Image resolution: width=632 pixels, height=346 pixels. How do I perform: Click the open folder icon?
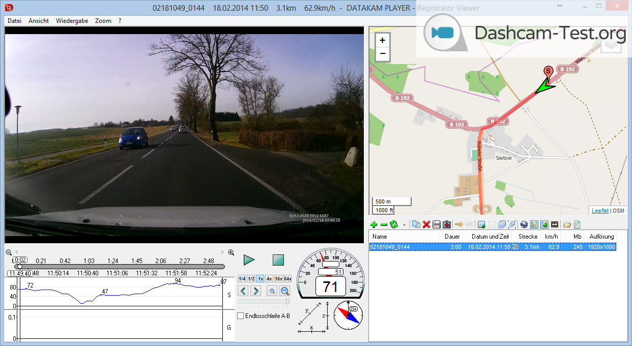567,224
